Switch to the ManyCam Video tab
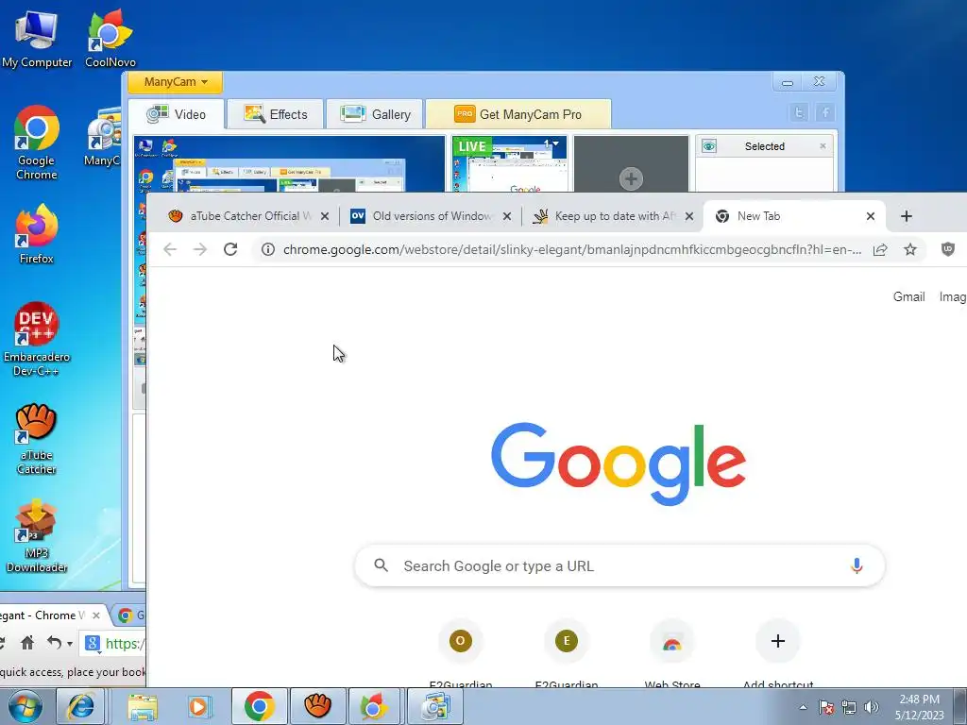This screenshot has height=725, width=967. pos(177,114)
